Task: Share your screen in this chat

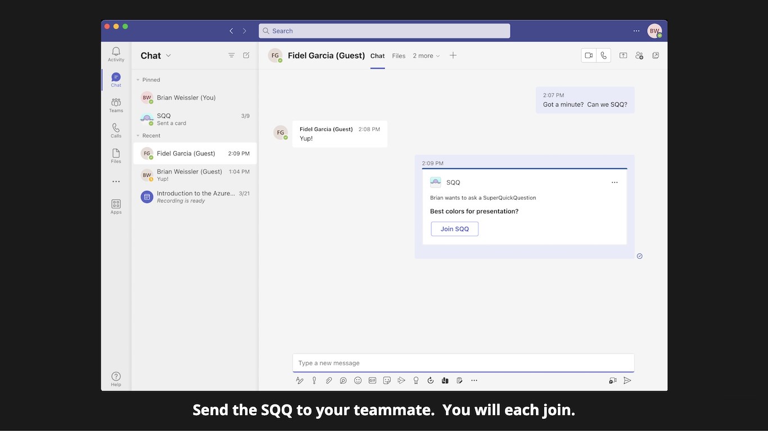Action: tap(623, 56)
